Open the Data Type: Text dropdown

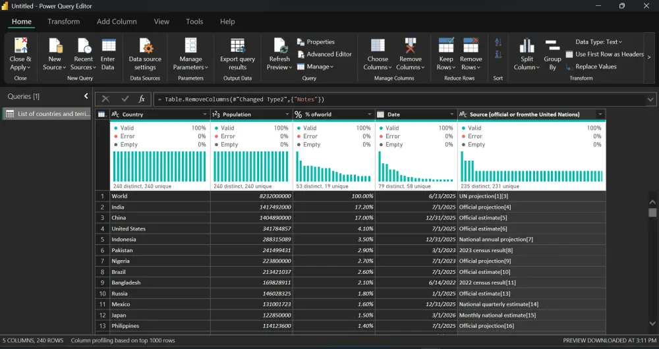[x=598, y=42]
